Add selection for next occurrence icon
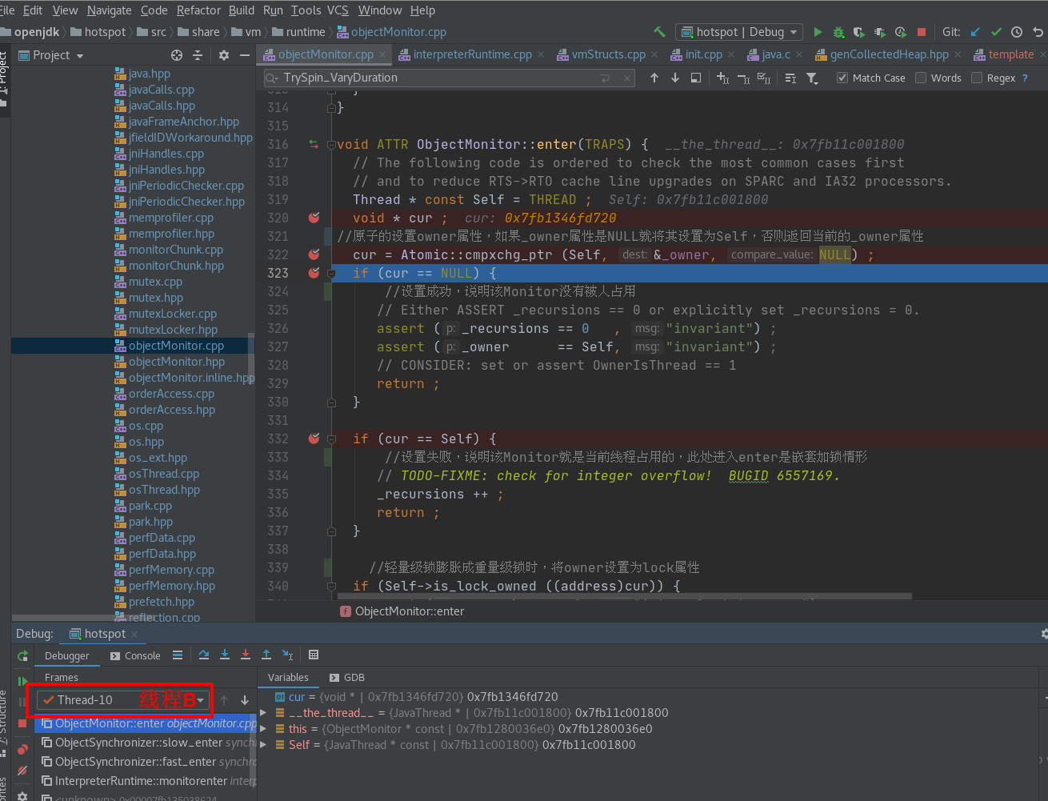 pos(722,78)
